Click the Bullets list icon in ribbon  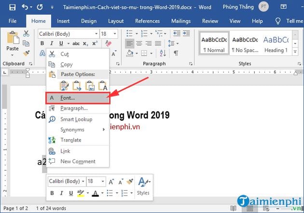point(129,33)
